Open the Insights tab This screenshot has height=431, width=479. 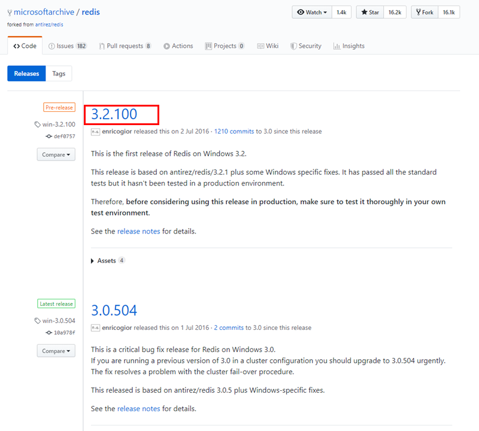click(348, 46)
